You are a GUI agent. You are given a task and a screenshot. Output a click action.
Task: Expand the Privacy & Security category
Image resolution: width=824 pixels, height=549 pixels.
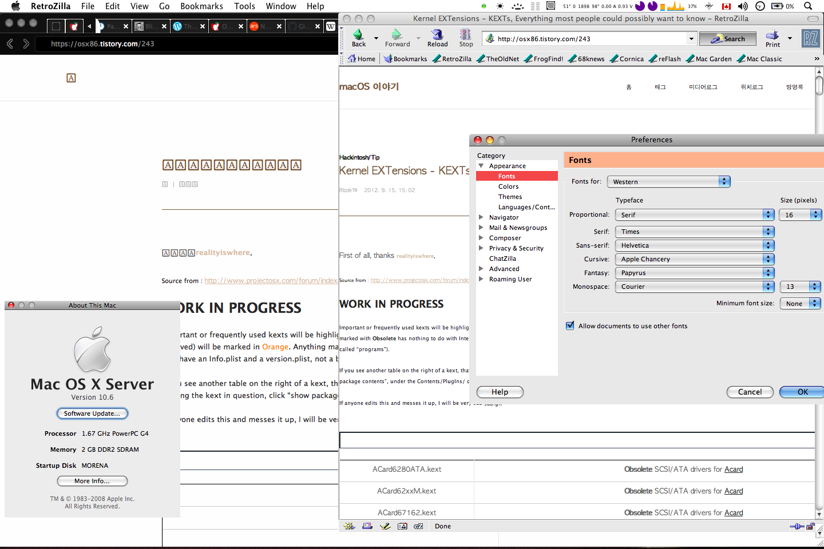pyautogui.click(x=481, y=248)
